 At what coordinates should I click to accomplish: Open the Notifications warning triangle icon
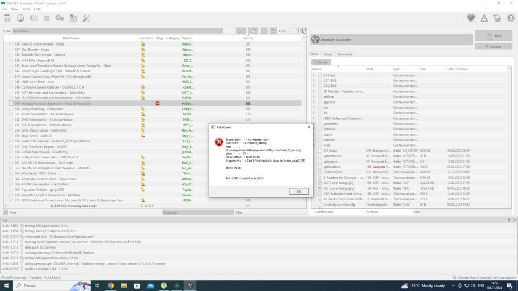click(484, 18)
